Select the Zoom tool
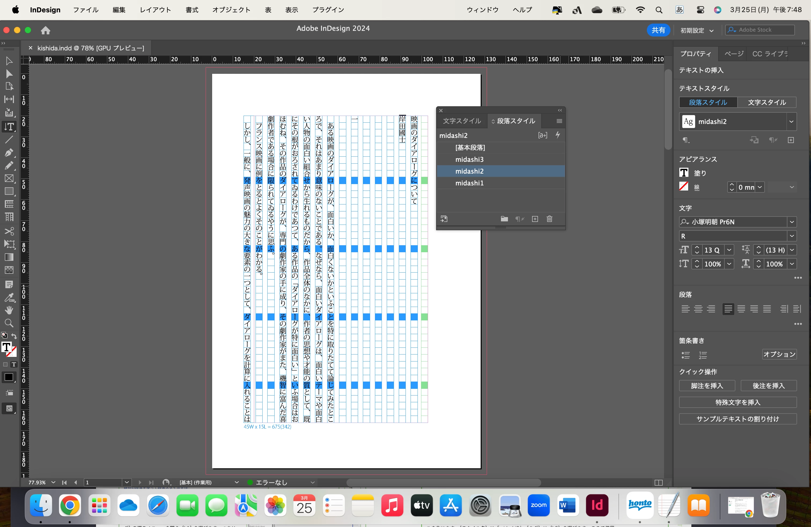This screenshot has width=811, height=527. click(x=9, y=323)
